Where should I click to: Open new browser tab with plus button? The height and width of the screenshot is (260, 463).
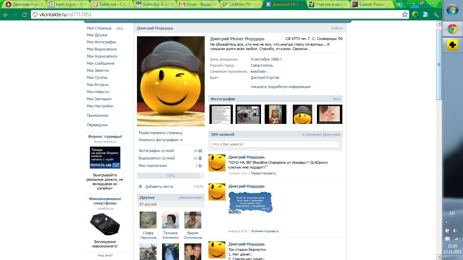[x=399, y=5]
